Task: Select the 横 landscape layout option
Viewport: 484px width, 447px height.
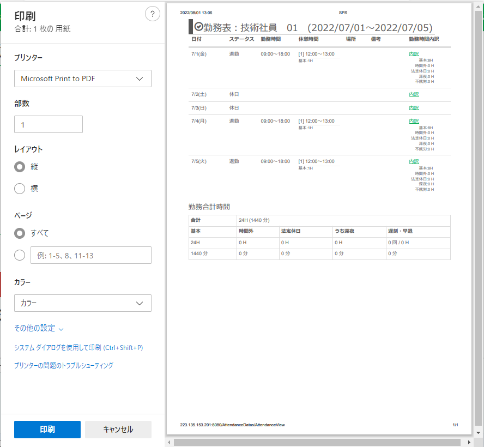Action: 20,189
